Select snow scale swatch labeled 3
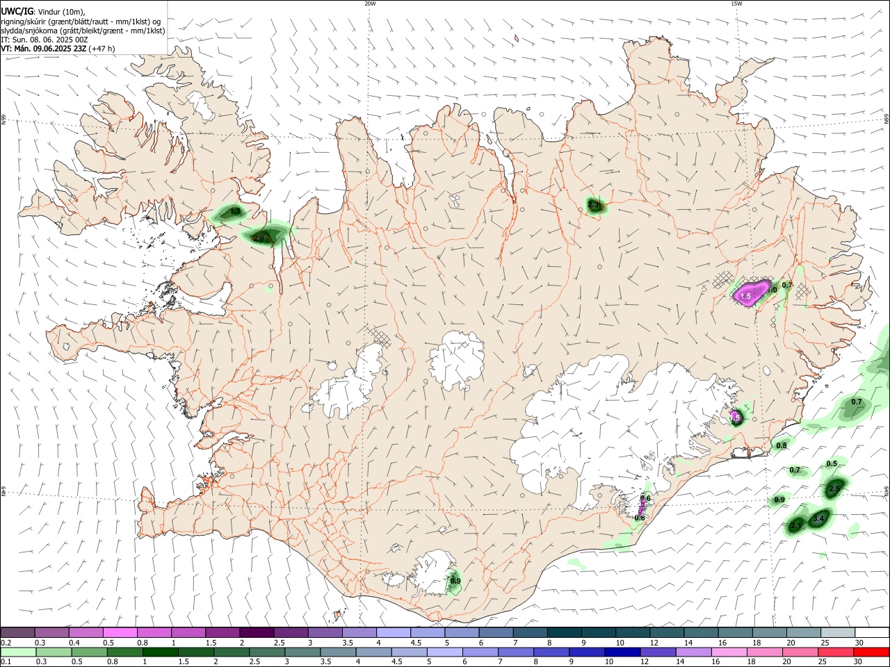The image size is (890, 667). [325, 632]
